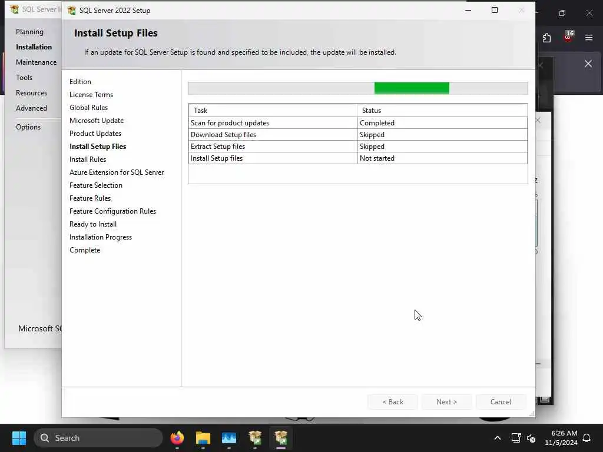Open Firefox from the taskbar

click(x=177, y=438)
